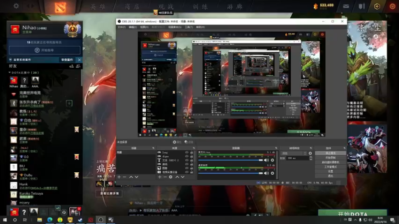
Task: Open File Explorer from taskbar
Action: [x=39, y=220]
